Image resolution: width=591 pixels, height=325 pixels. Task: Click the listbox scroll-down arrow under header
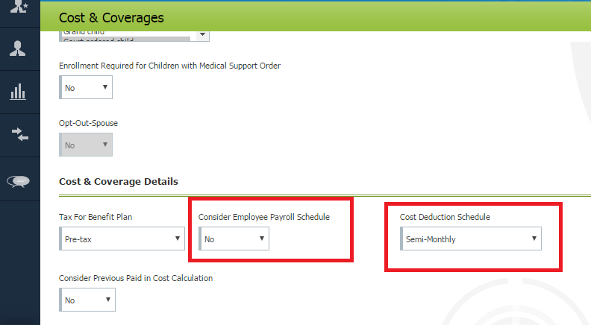click(x=201, y=34)
